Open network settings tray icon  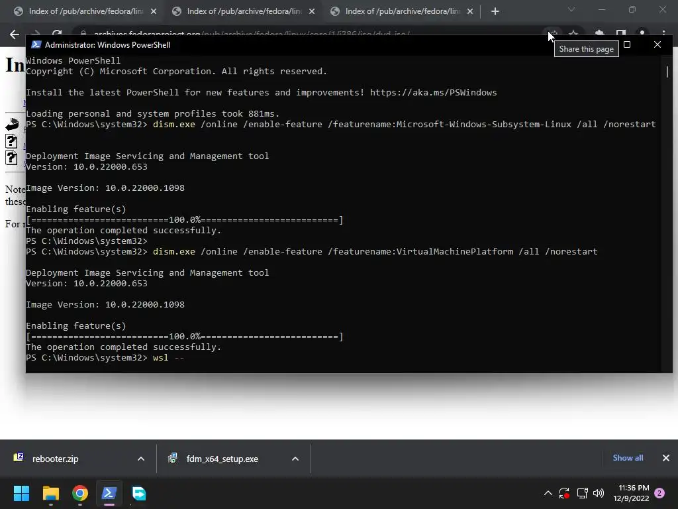582,493
